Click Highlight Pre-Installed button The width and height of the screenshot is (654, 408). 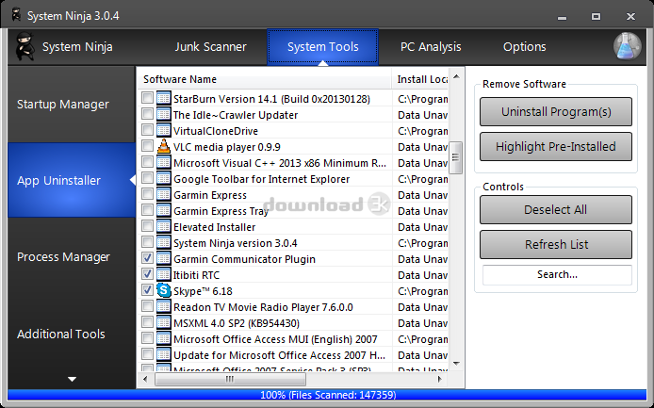[x=556, y=147]
